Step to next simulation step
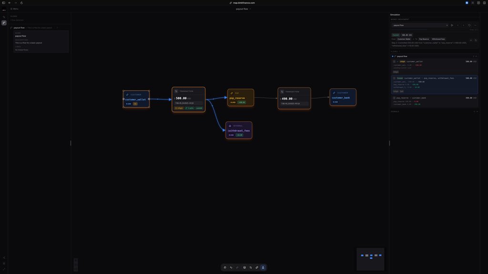Viewport: 488px width, 274px height. (464, 25)
